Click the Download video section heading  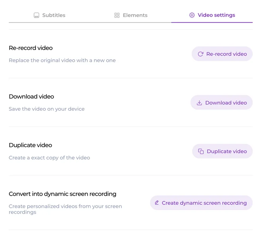31,96
